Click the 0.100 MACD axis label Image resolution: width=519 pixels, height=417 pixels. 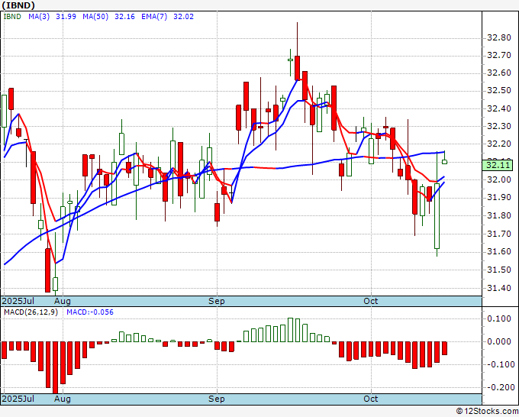tap(499, 318)
